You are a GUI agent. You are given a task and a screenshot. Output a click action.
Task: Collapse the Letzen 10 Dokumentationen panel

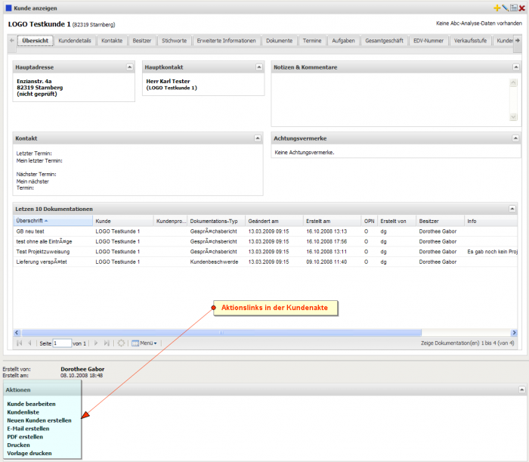(x=512, y=209)
